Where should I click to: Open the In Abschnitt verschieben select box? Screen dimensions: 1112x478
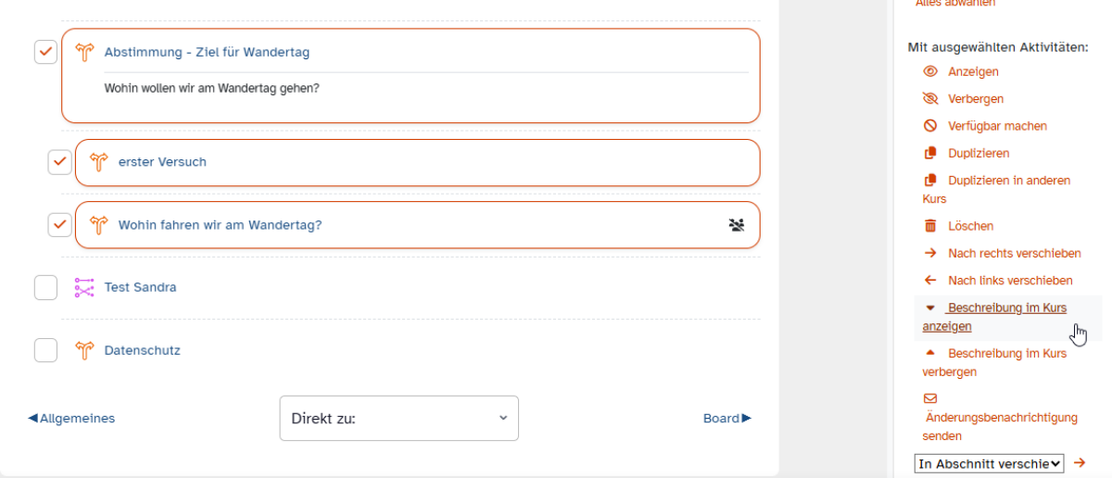989,463
